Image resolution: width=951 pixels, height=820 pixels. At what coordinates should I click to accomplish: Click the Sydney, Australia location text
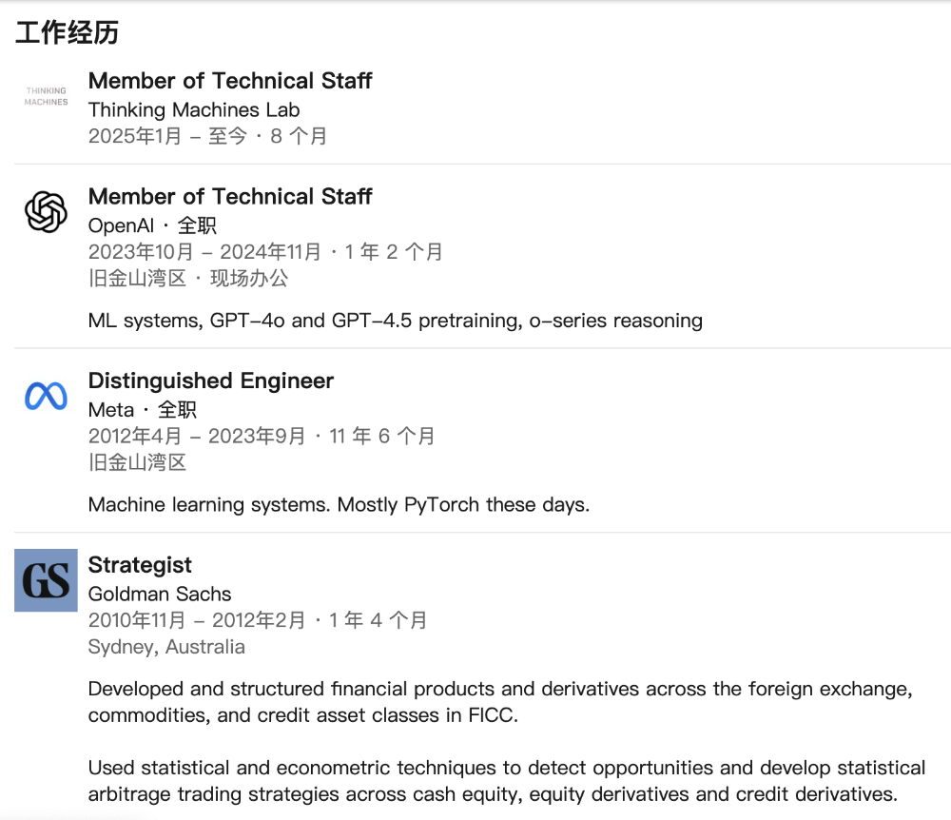pyautogui.click(x=166, y=647)
